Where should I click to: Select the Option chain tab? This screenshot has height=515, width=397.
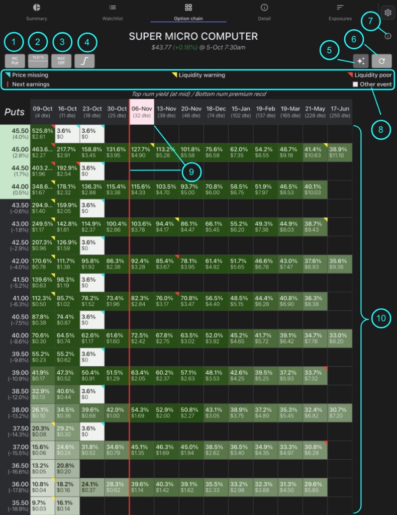point(188,12)
